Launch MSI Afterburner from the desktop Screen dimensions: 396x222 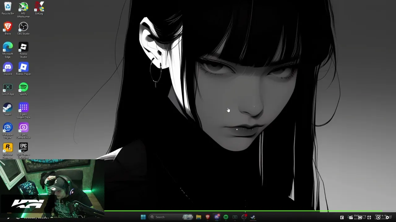(23, 10)
